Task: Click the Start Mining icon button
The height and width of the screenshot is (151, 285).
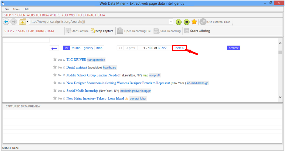Action: [187, 31]
